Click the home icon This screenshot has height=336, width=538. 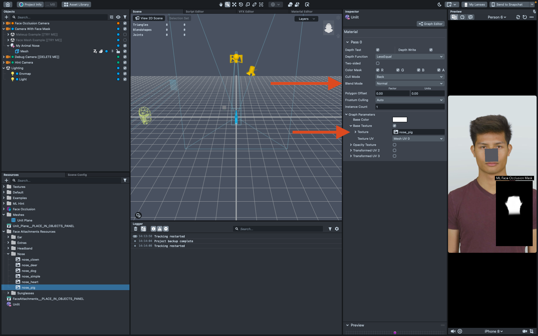(x=8, y=4)
